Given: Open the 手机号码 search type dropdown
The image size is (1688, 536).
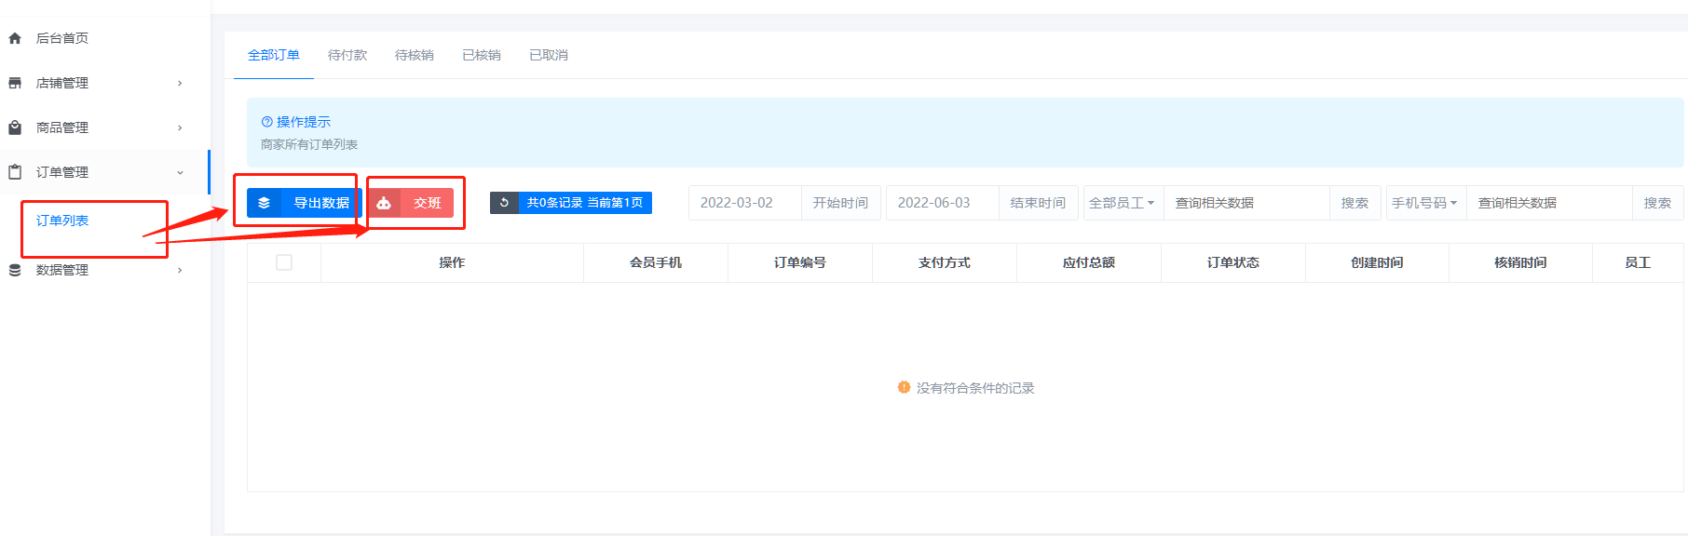Looking at the screenshot, I should (1426, 203).
